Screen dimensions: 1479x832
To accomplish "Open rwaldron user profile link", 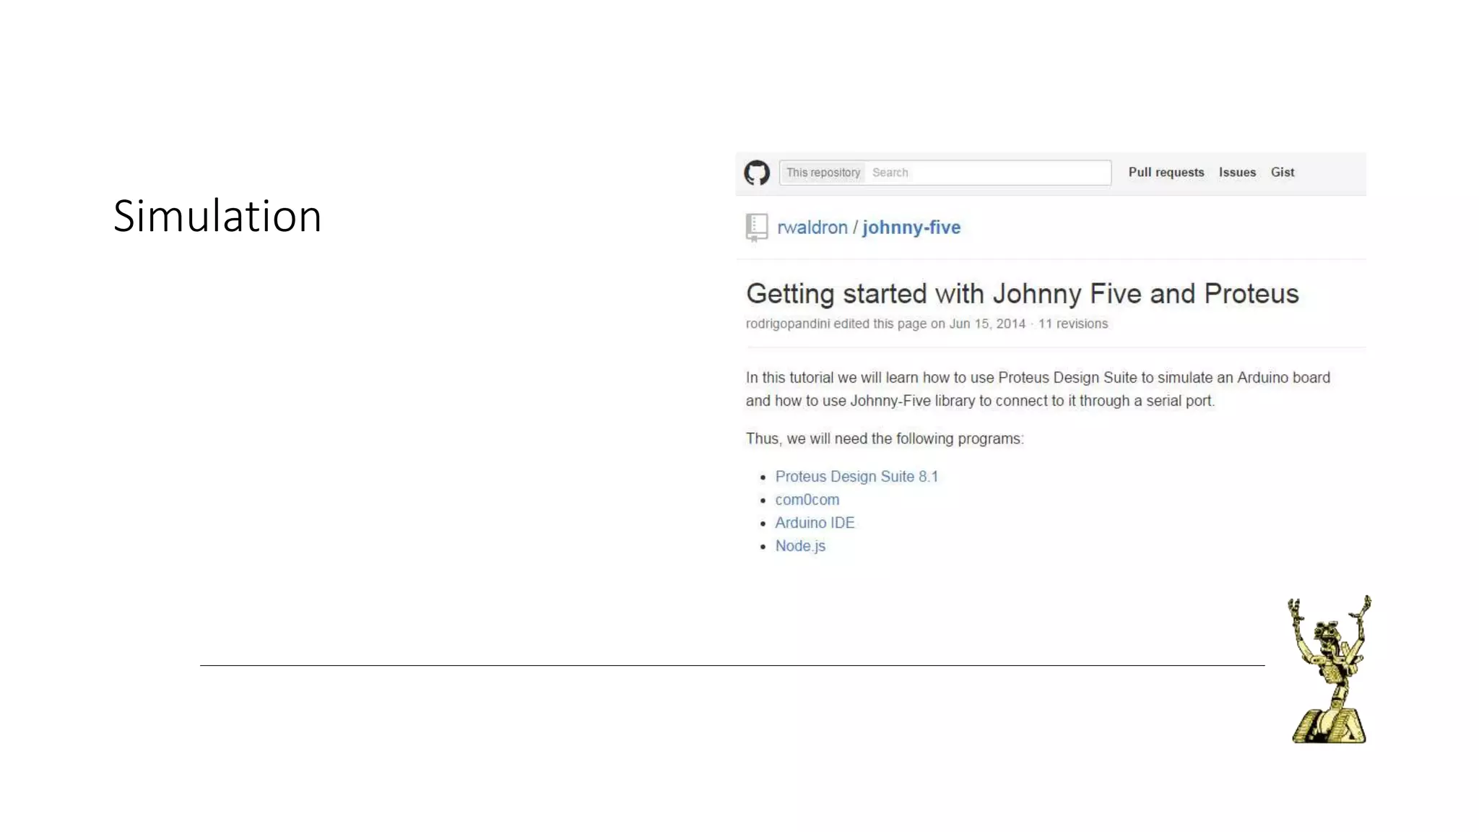I will point(812,227).
